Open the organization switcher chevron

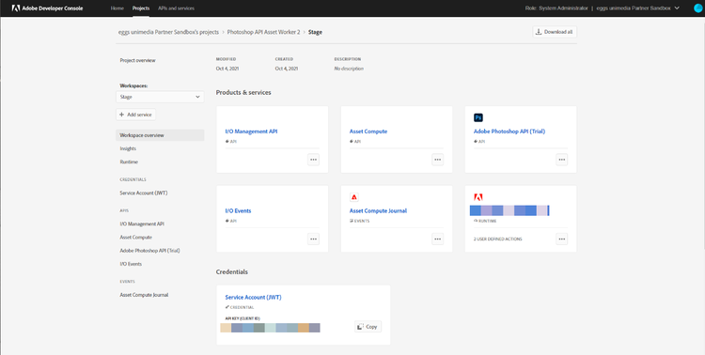[677, 8]
